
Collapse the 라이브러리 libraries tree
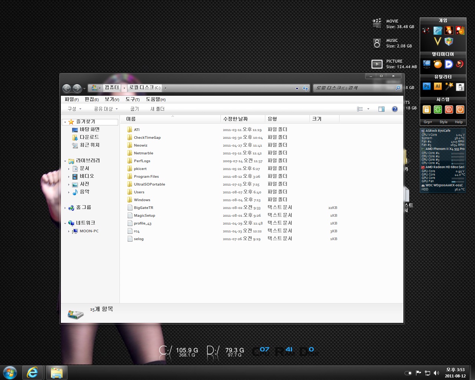pyautogui.click(x=65, y=161)
